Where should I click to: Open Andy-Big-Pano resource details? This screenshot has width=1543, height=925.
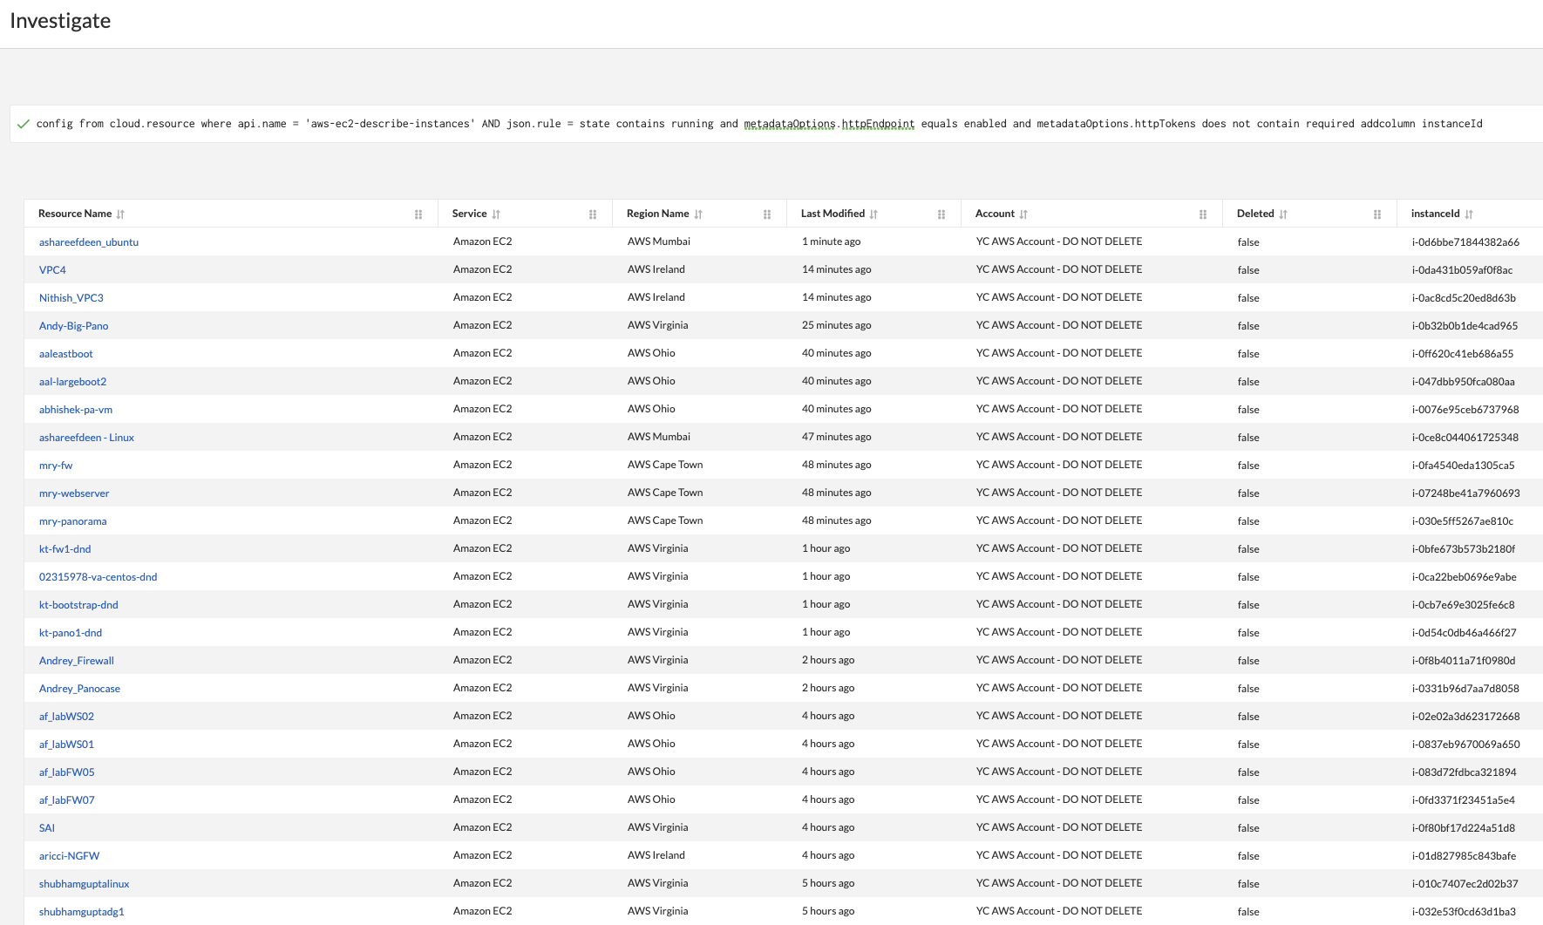(x=74, y=326)
